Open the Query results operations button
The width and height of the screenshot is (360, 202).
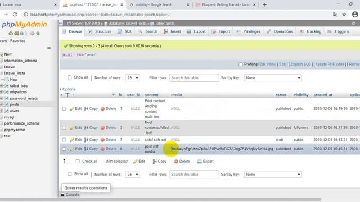[86, 188]
